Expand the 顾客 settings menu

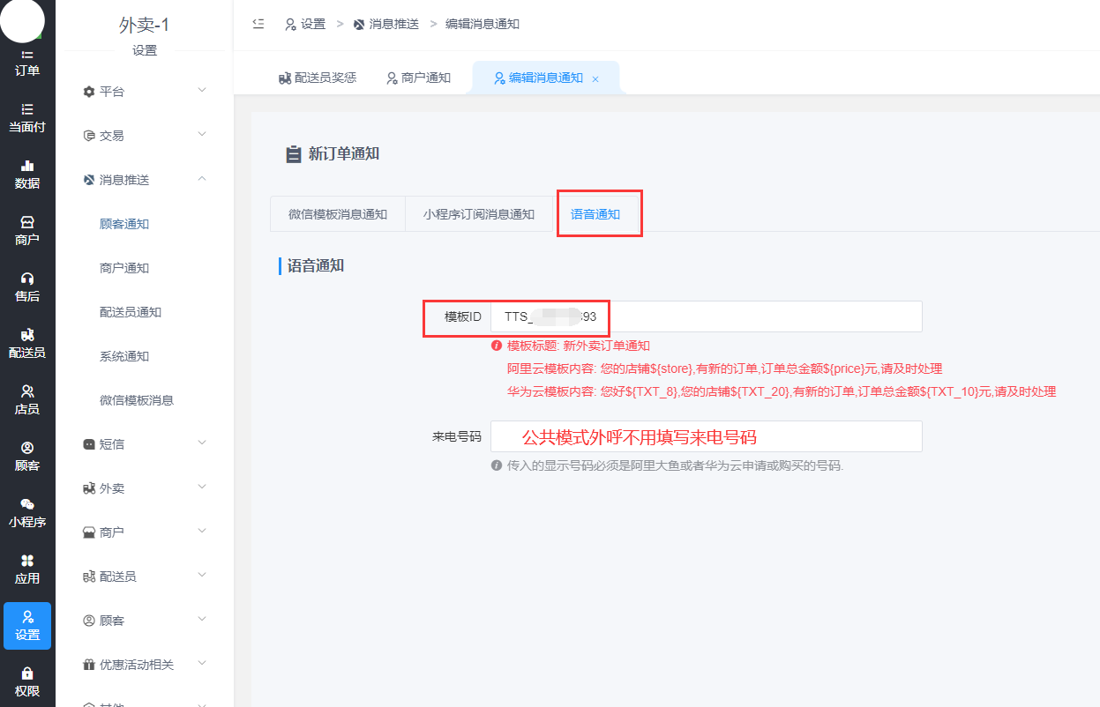coord(145,621)
